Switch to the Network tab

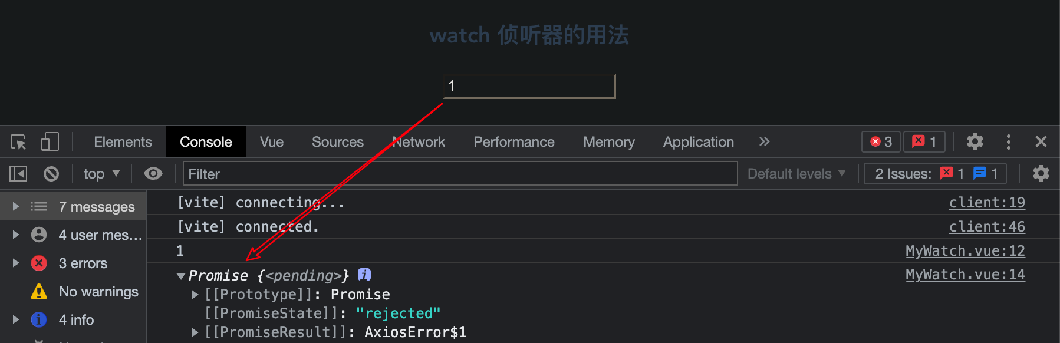tap(419, 142)
